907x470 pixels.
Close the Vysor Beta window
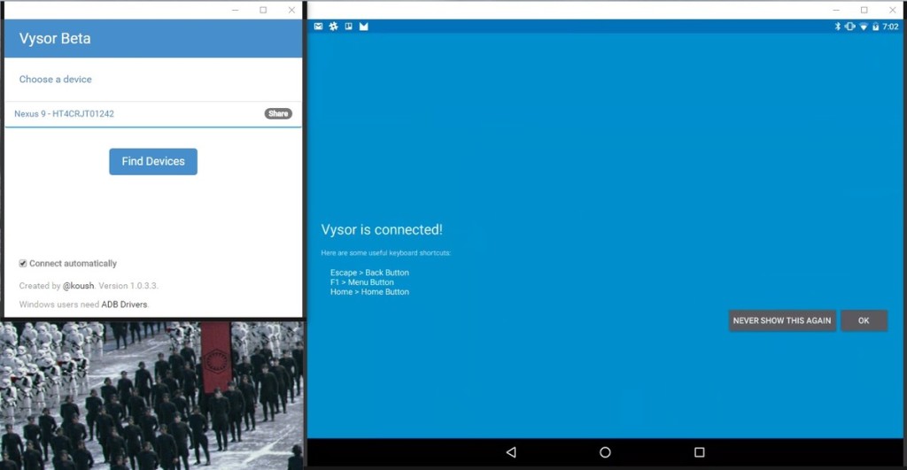click(291, 10)
